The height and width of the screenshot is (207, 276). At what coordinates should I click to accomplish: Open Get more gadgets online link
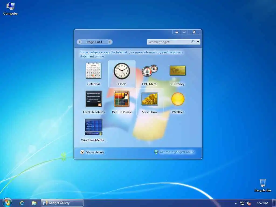tap(177, 152)
